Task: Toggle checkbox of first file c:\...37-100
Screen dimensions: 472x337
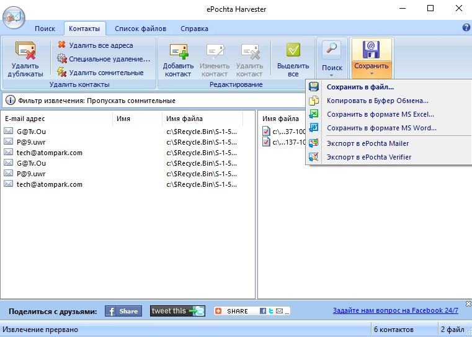Action: coord(266,132)
